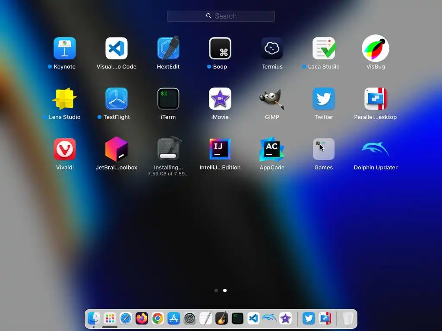Open Twitter from the Launchpad grid
This screenshot has height=331, width=442.
click(324, 99)
